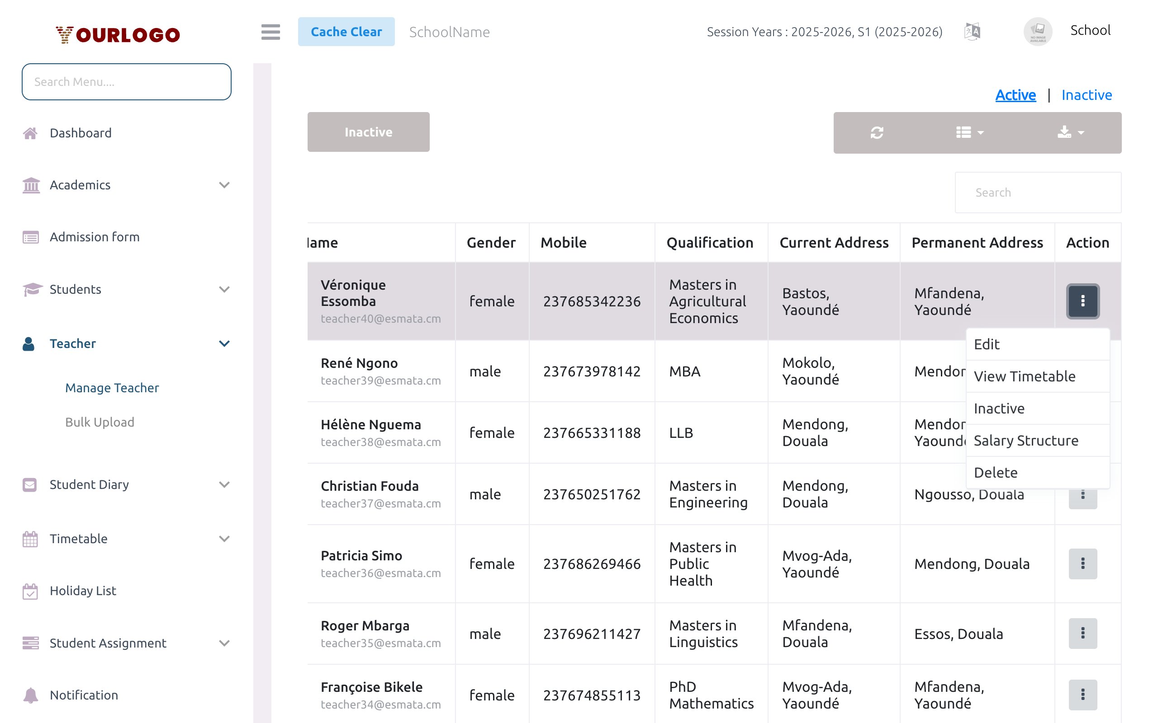Select "Salary Structure" from the context menu
Viewport: 1158px width, 723px height.
1026,441
